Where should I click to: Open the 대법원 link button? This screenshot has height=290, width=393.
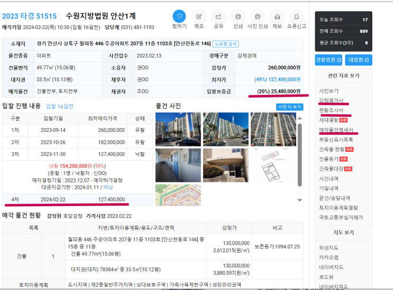click(x=359, y=60)
